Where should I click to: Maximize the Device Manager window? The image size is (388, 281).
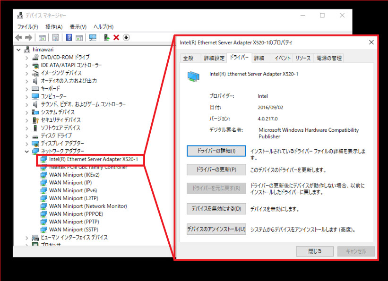pos(322,15)
